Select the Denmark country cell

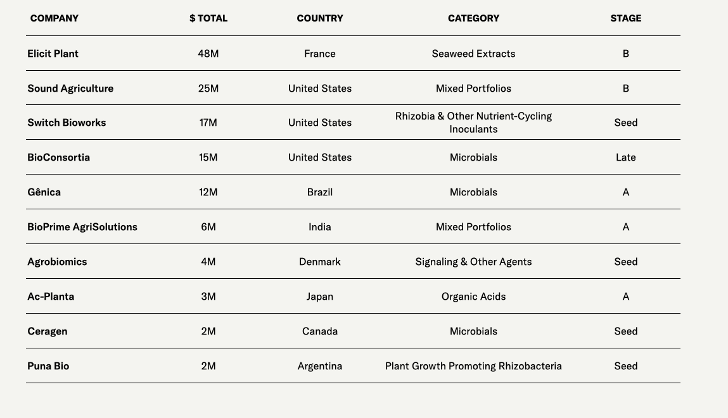(320, 262)
